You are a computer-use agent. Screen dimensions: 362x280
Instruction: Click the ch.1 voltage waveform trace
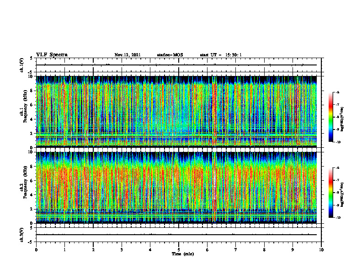176,65
